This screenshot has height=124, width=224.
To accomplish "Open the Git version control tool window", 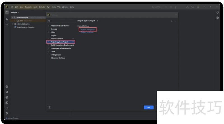I will click(7, 113).
